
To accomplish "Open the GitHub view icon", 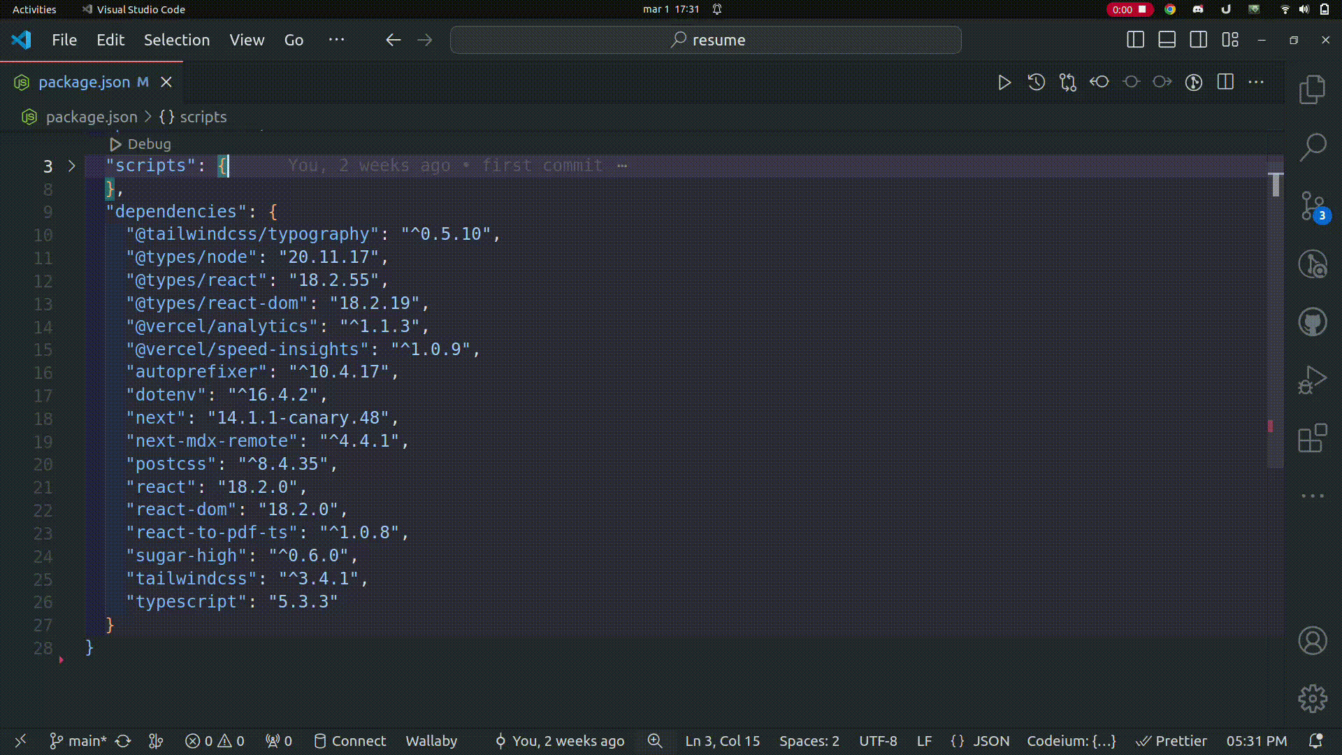I will pyautogui.click(x=1312, y=322).
